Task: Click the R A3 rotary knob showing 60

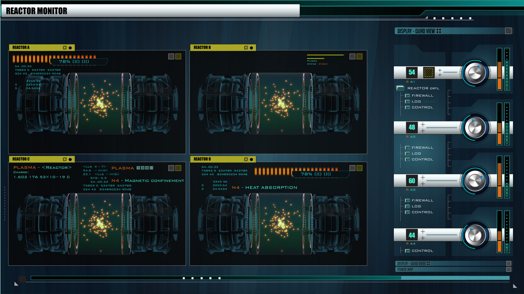Action: click(475, 180)
